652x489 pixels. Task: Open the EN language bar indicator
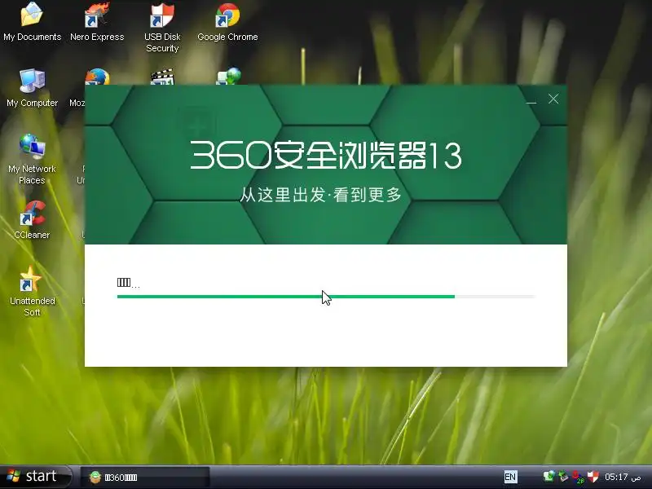click(x=510, y=477)
